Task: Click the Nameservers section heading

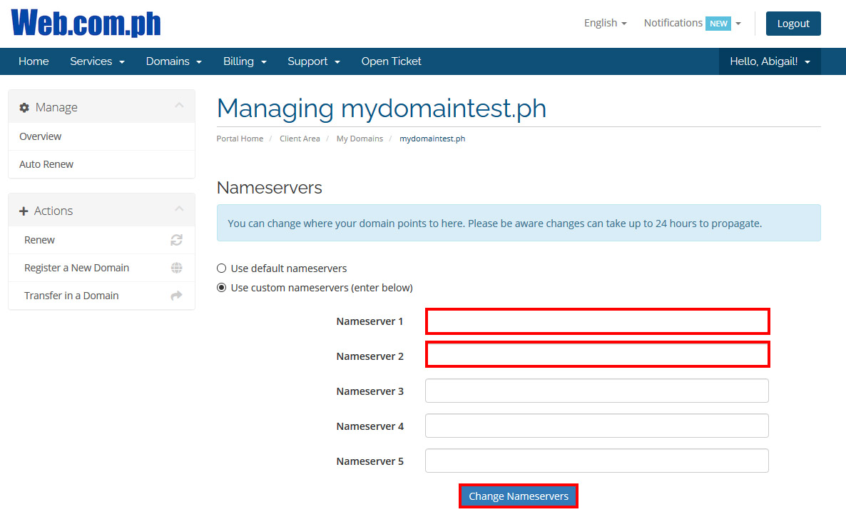Action: [x=269, y=188]
